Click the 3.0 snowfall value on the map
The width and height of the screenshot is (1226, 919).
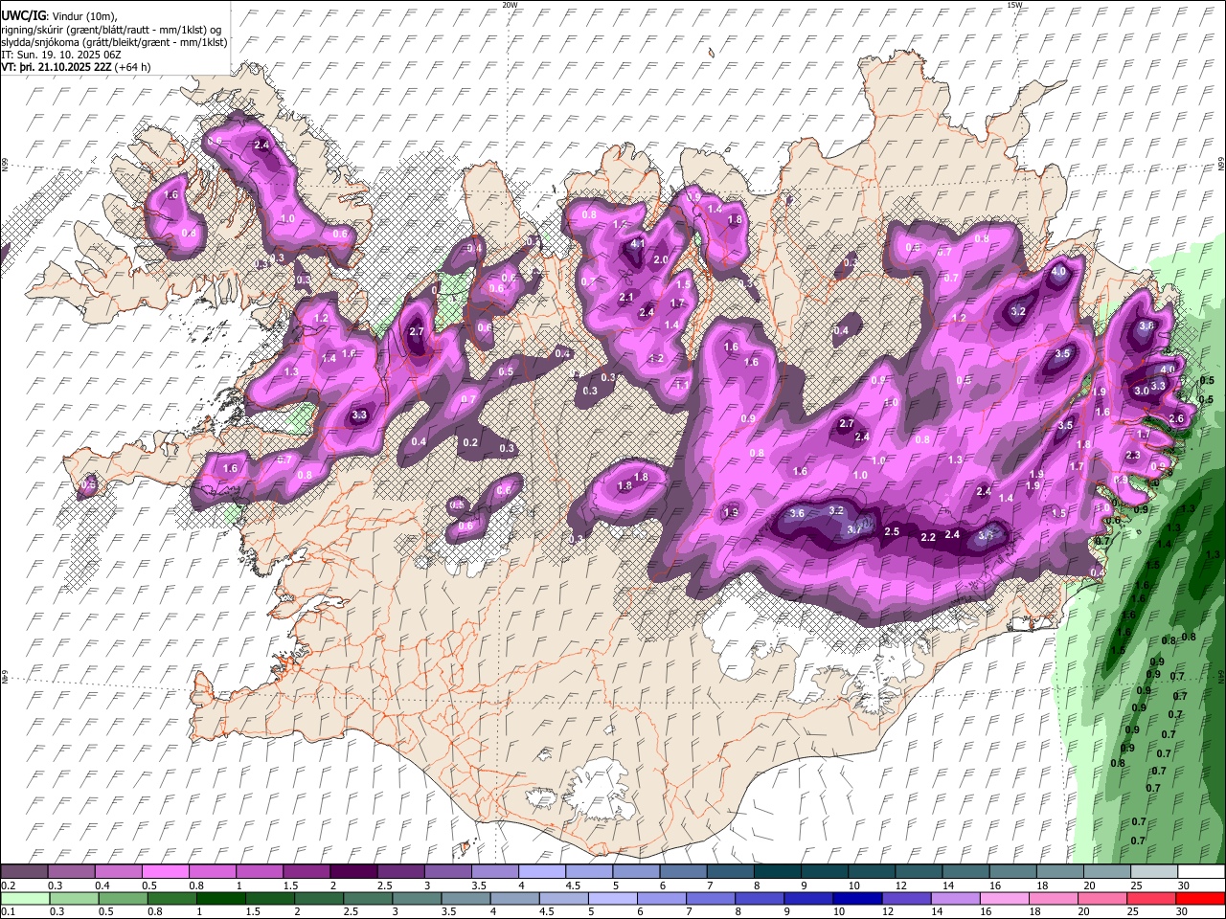pyautogui.click(x=1141, y=391)
